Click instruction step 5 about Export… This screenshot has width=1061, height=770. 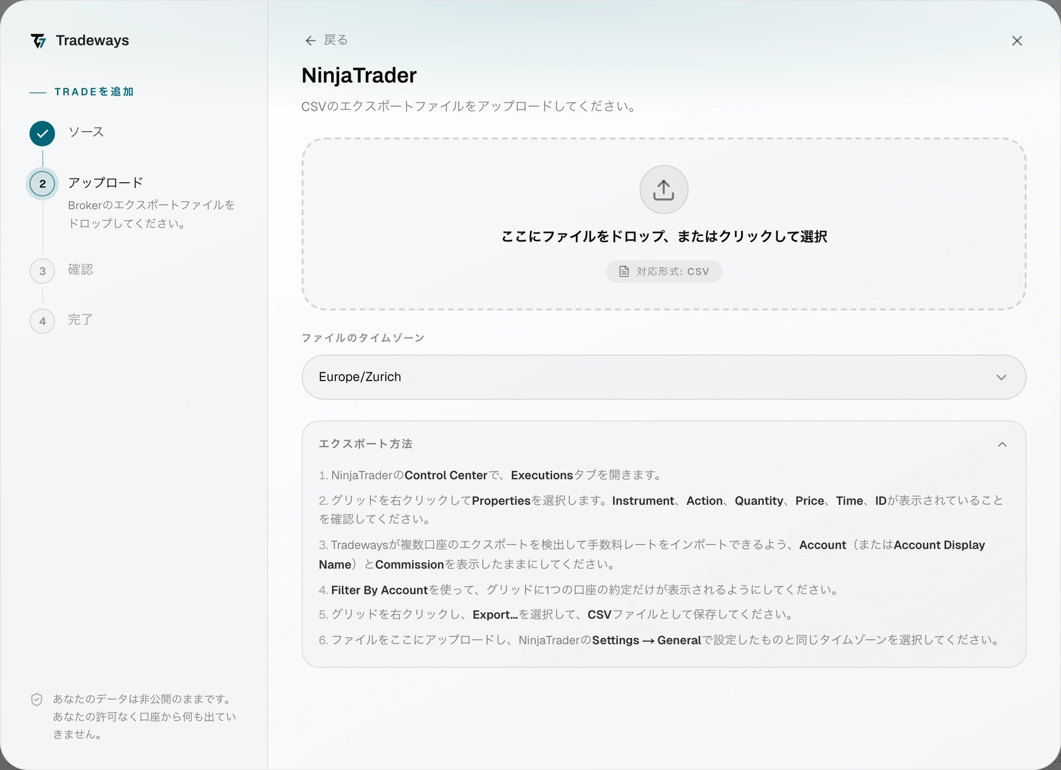[556, 615]
